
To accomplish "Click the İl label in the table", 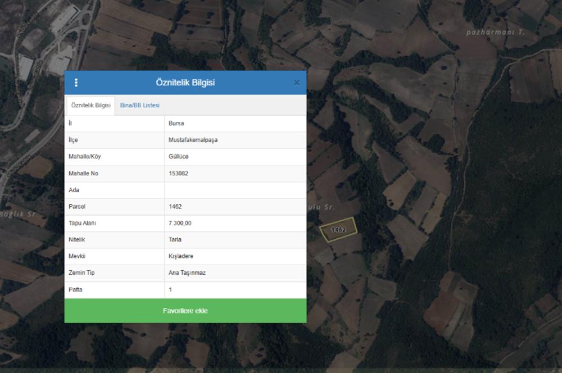I will [x=70, y=123].
